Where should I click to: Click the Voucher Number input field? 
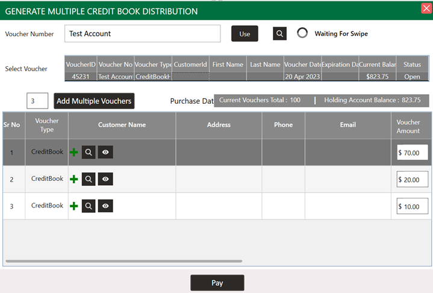pos(143,34)
